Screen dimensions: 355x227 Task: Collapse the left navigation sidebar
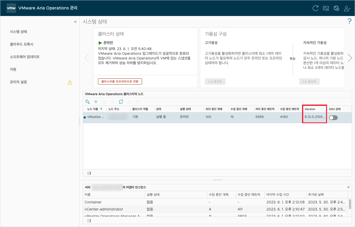tap(75, 22)
